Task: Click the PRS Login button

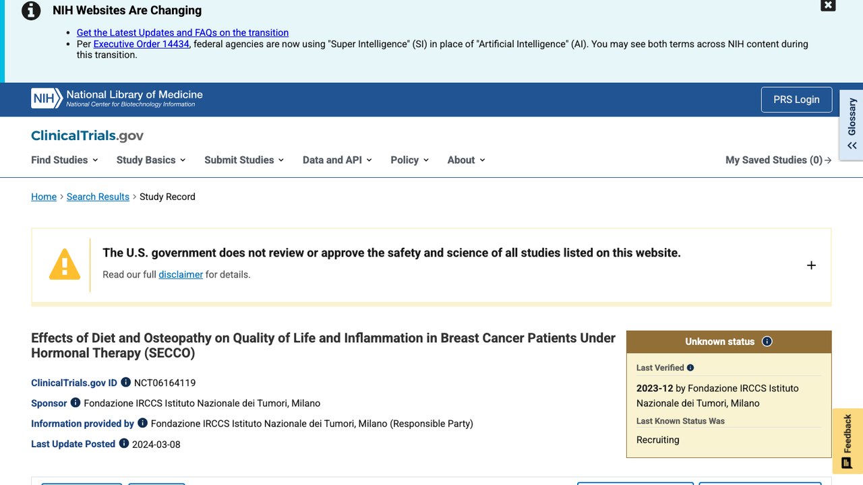Action: (796, 100)
